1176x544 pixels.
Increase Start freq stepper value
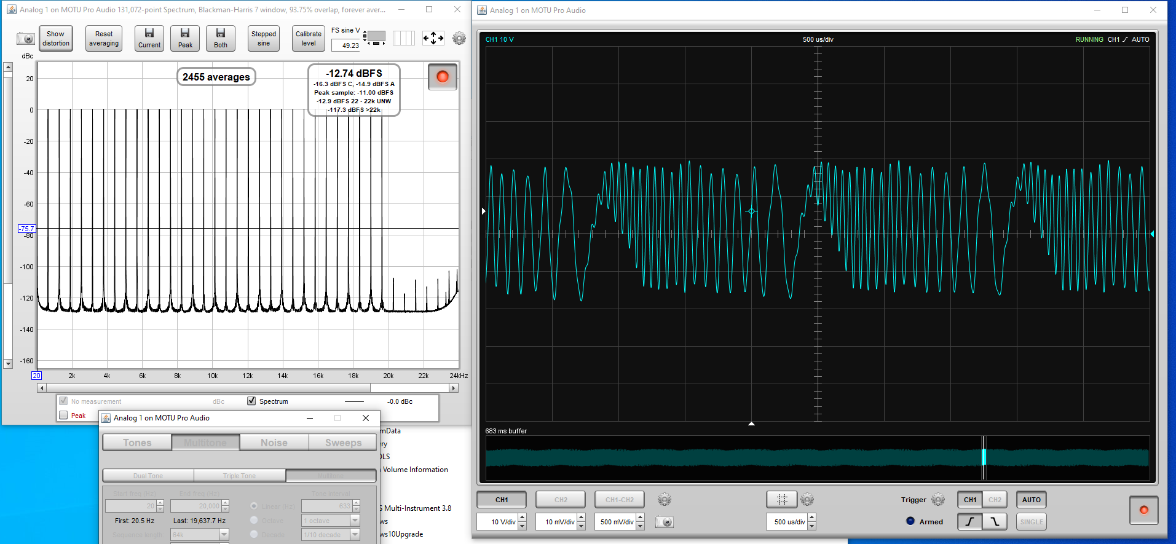point(160,503)
